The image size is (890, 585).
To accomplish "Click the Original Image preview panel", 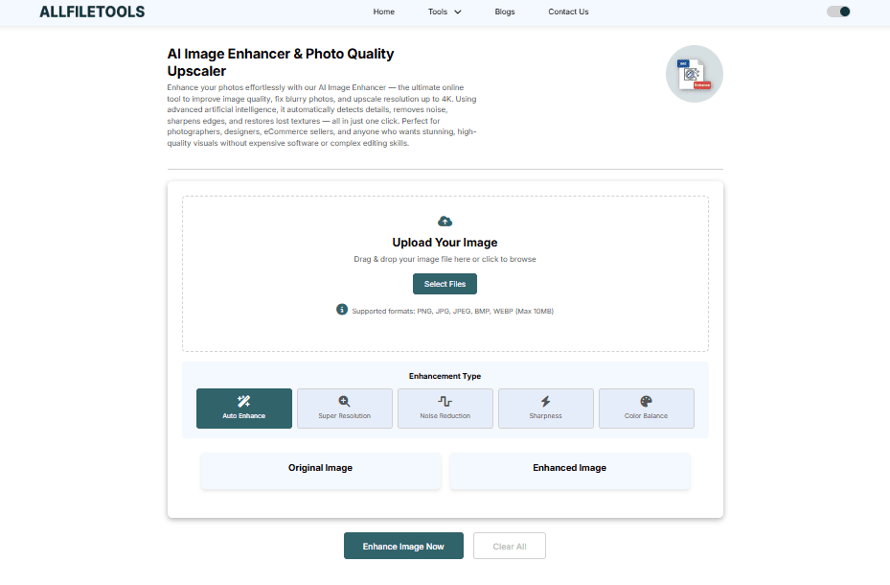I will (320, 471).
